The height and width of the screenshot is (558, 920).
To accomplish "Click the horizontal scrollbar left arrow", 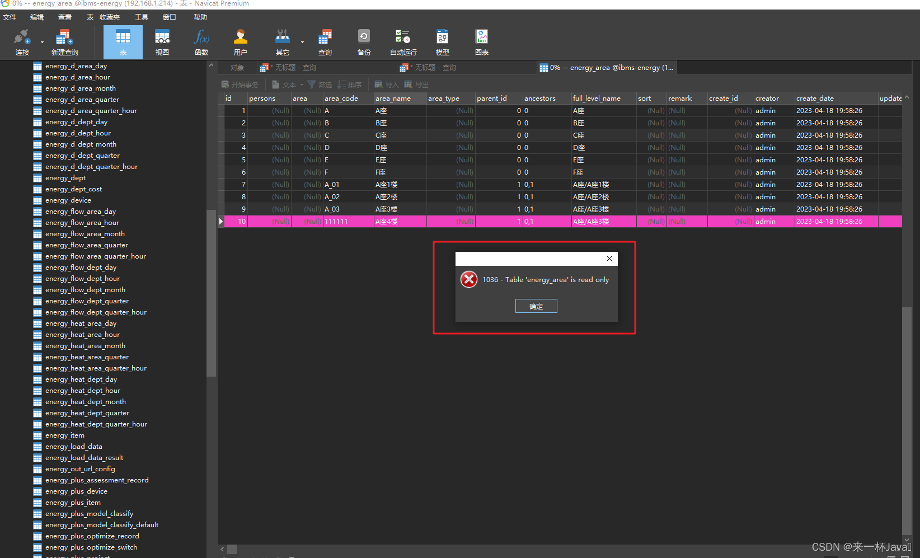I will point(222,550).
